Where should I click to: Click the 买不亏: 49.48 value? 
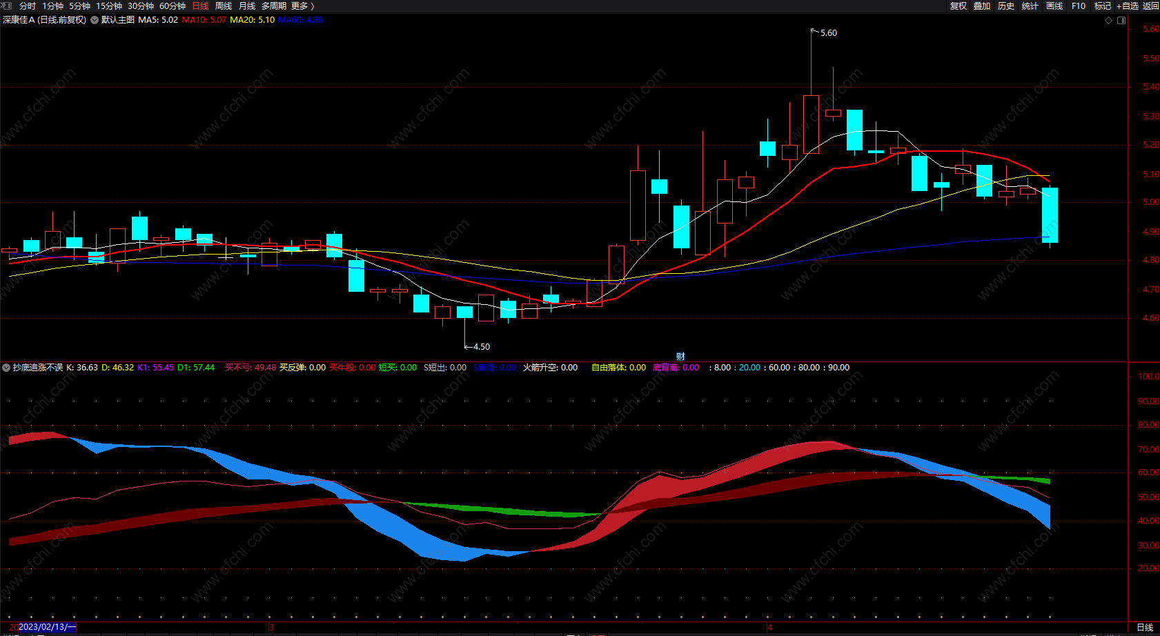(x=250, y=368)
